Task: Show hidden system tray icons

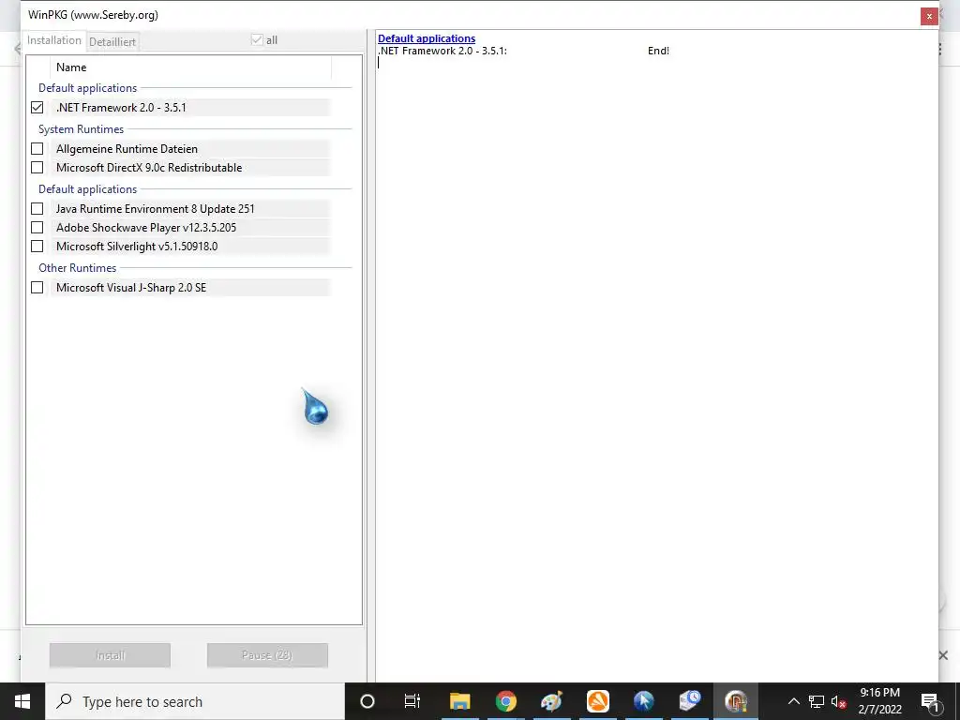Action: tap(793, 701)
